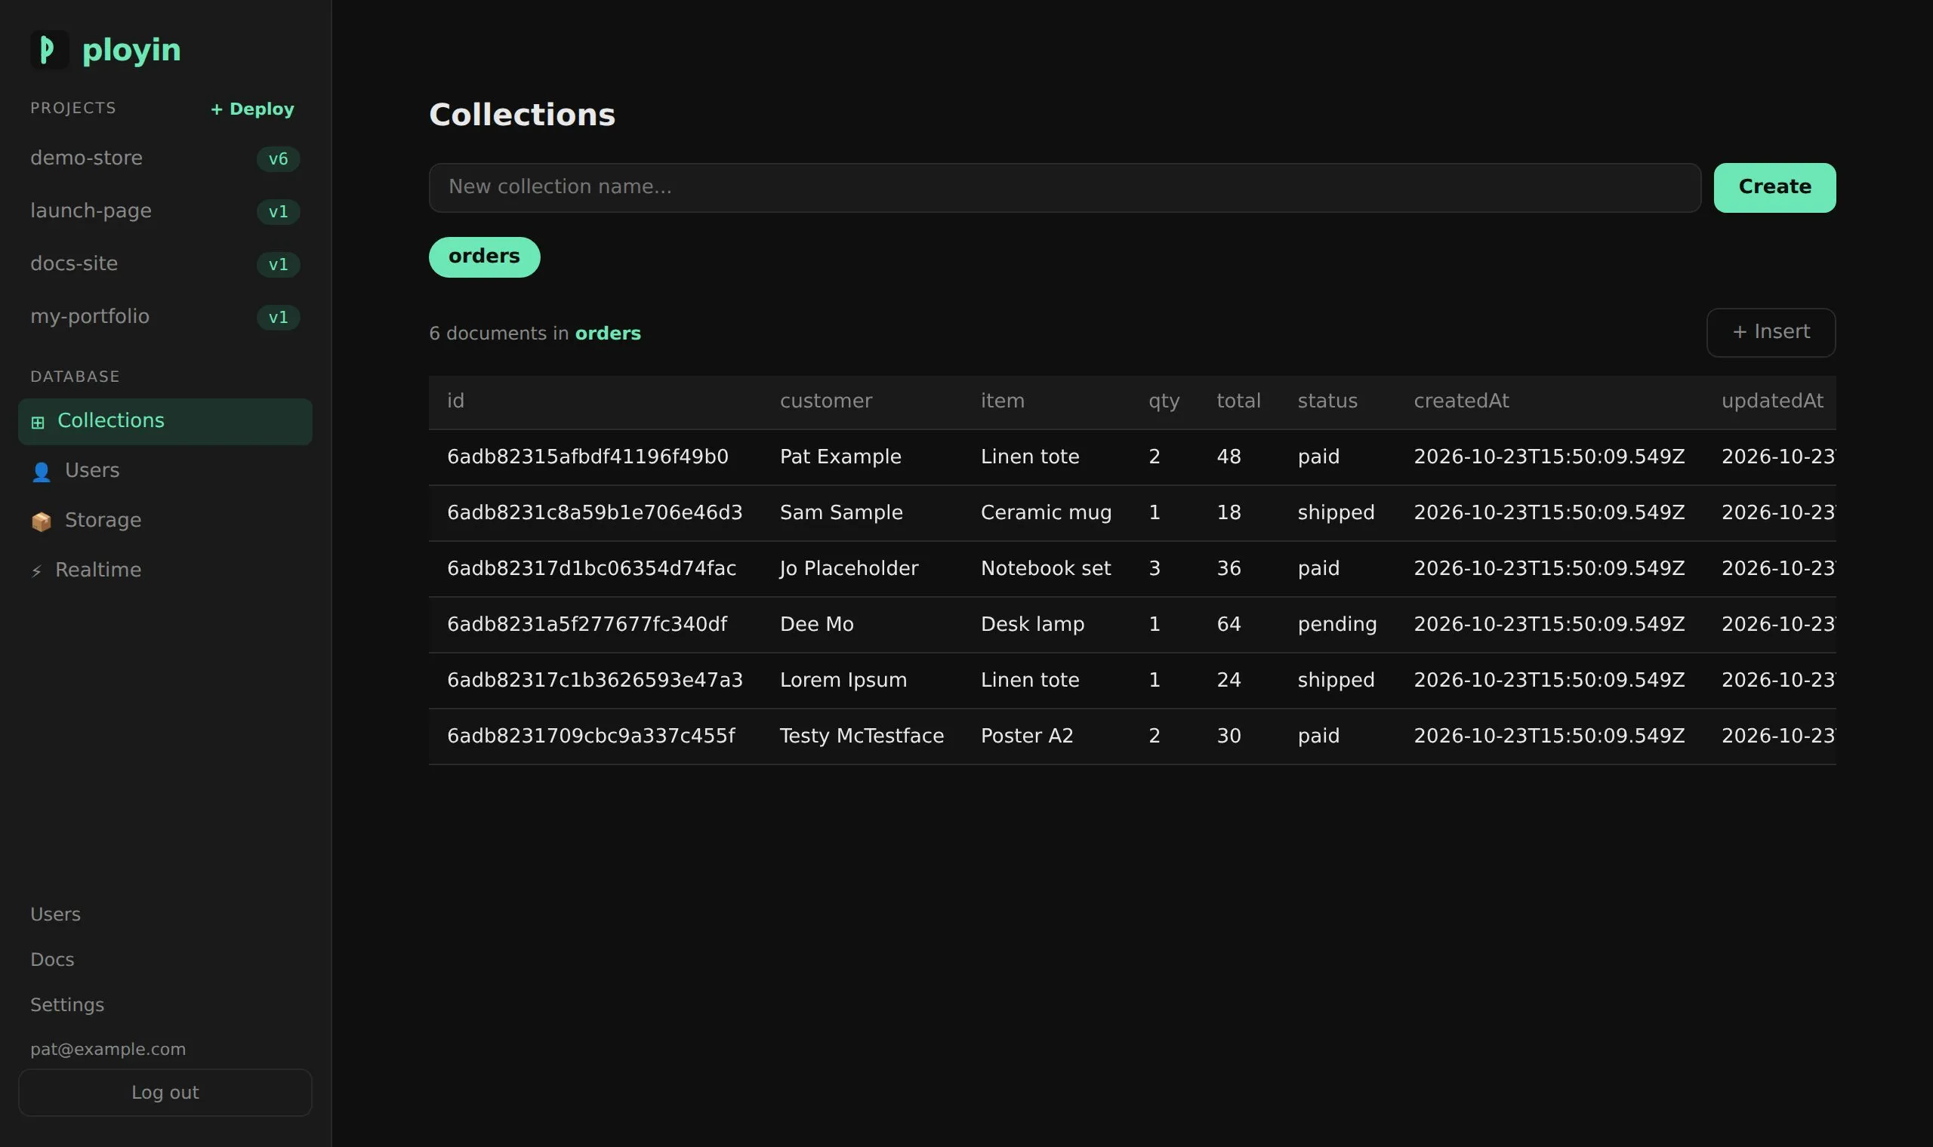Click the Jo Placeholder customer cell

(849, 568)
